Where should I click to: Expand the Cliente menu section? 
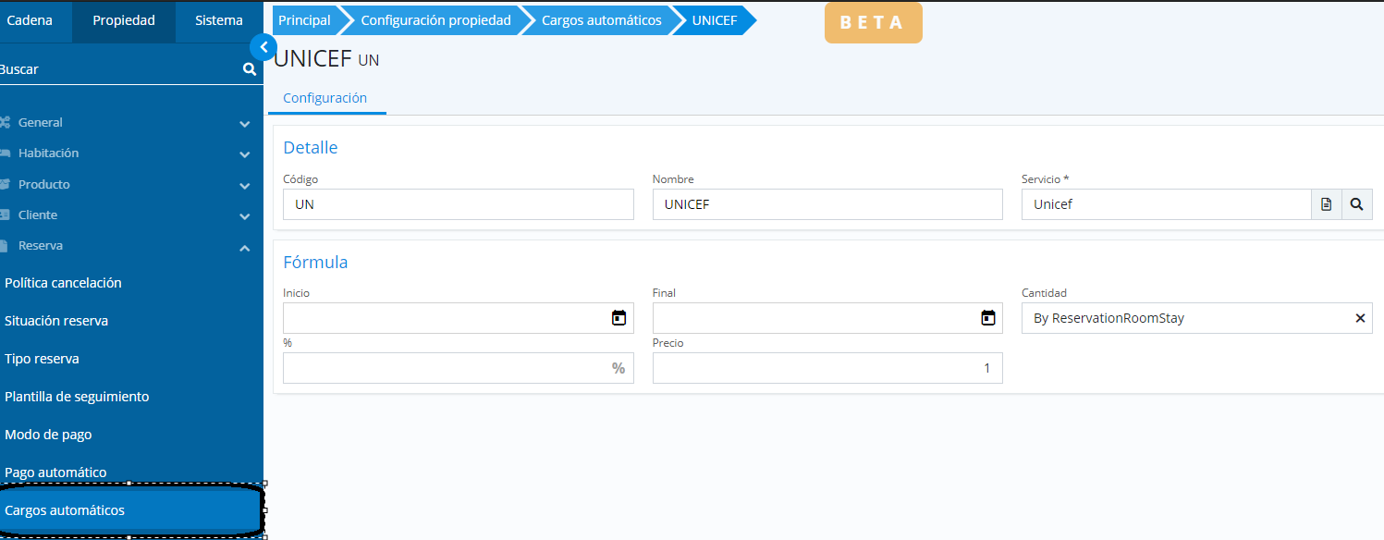(x=244, y=216)
